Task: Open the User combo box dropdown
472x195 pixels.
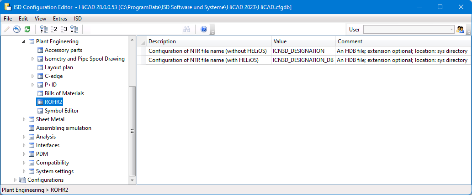Action: point(451,30)
